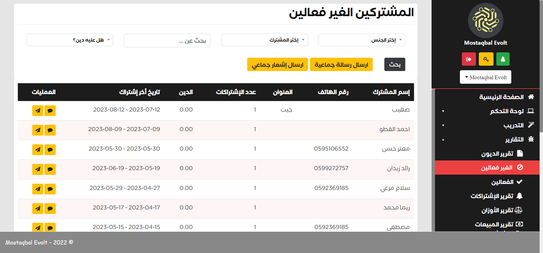
Task: Click the dark بحث search button
Action: pyautogui.click(x=395, y=65)
